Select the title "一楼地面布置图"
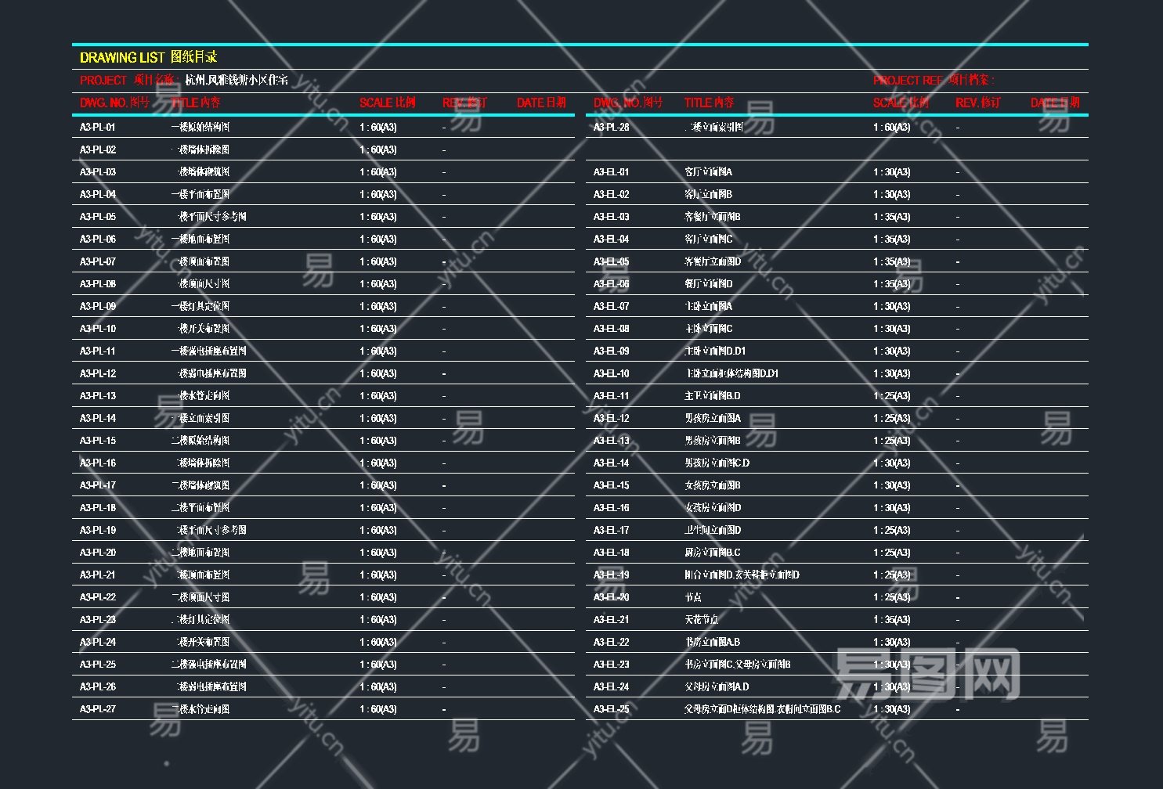 tap(200, 239)
